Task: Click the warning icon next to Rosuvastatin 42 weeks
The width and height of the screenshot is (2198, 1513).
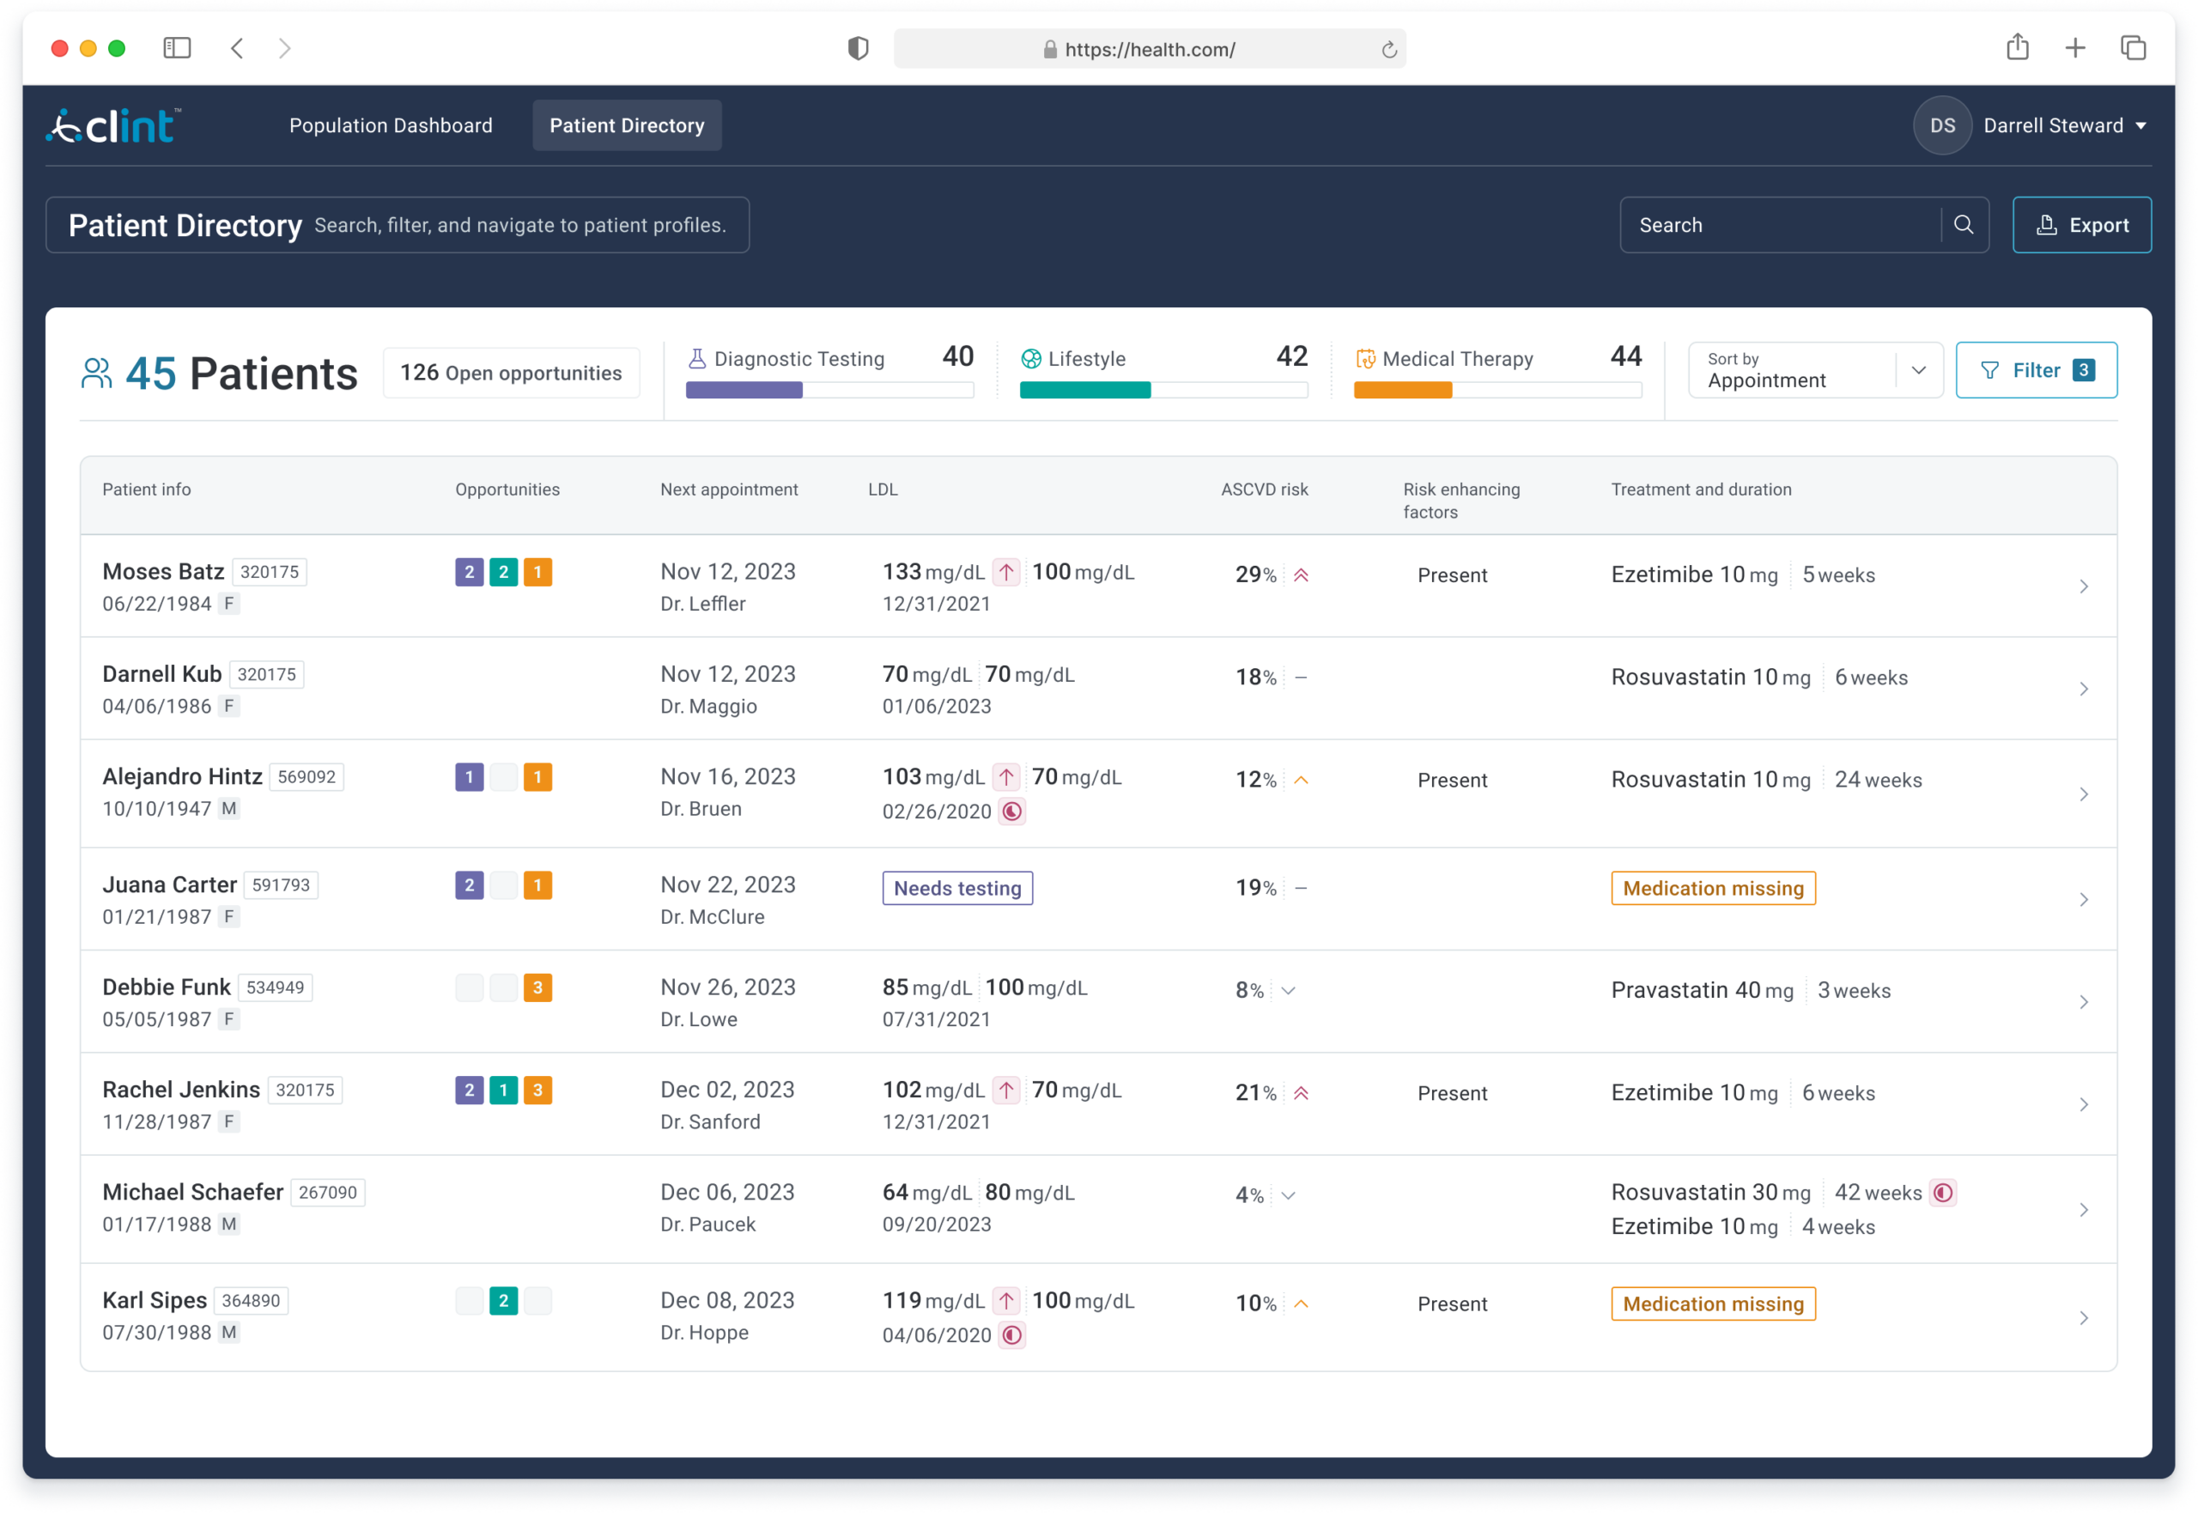Action: (x=1943, y=1193)
